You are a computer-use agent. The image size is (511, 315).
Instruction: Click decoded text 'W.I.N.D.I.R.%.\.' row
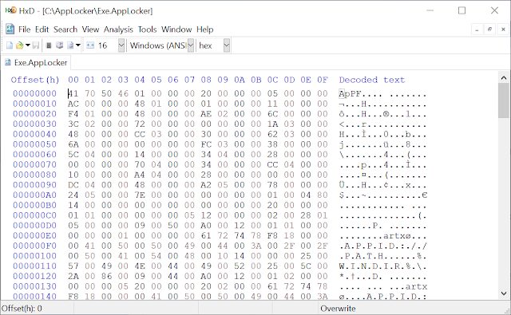(x=383, y=266)
